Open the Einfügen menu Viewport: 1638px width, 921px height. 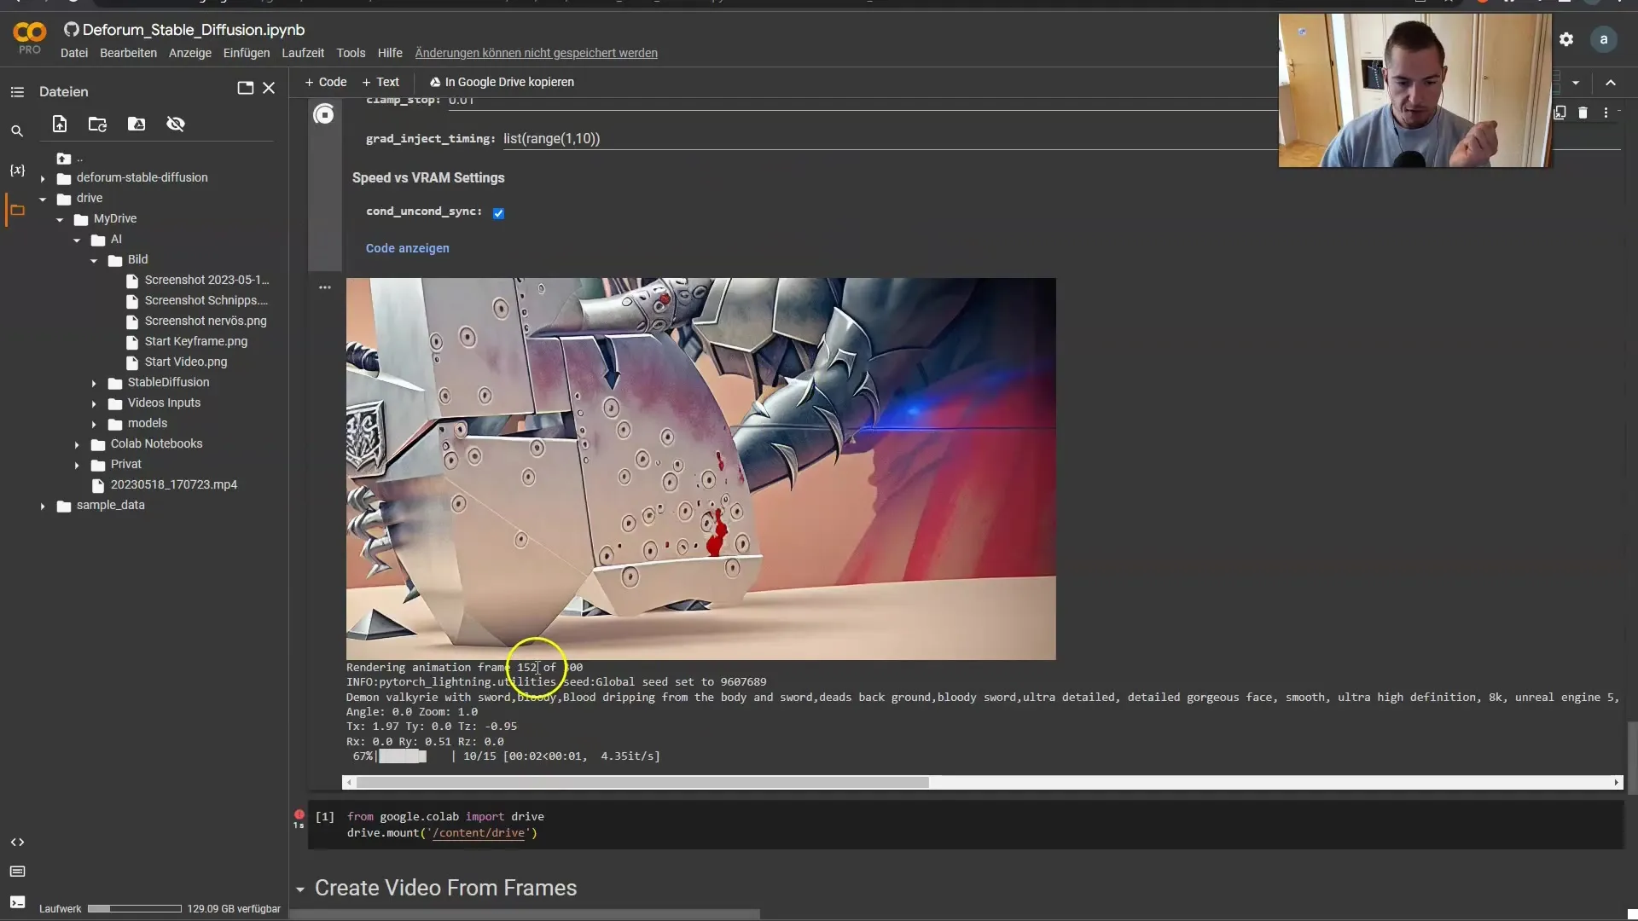(x=247, y=53)
